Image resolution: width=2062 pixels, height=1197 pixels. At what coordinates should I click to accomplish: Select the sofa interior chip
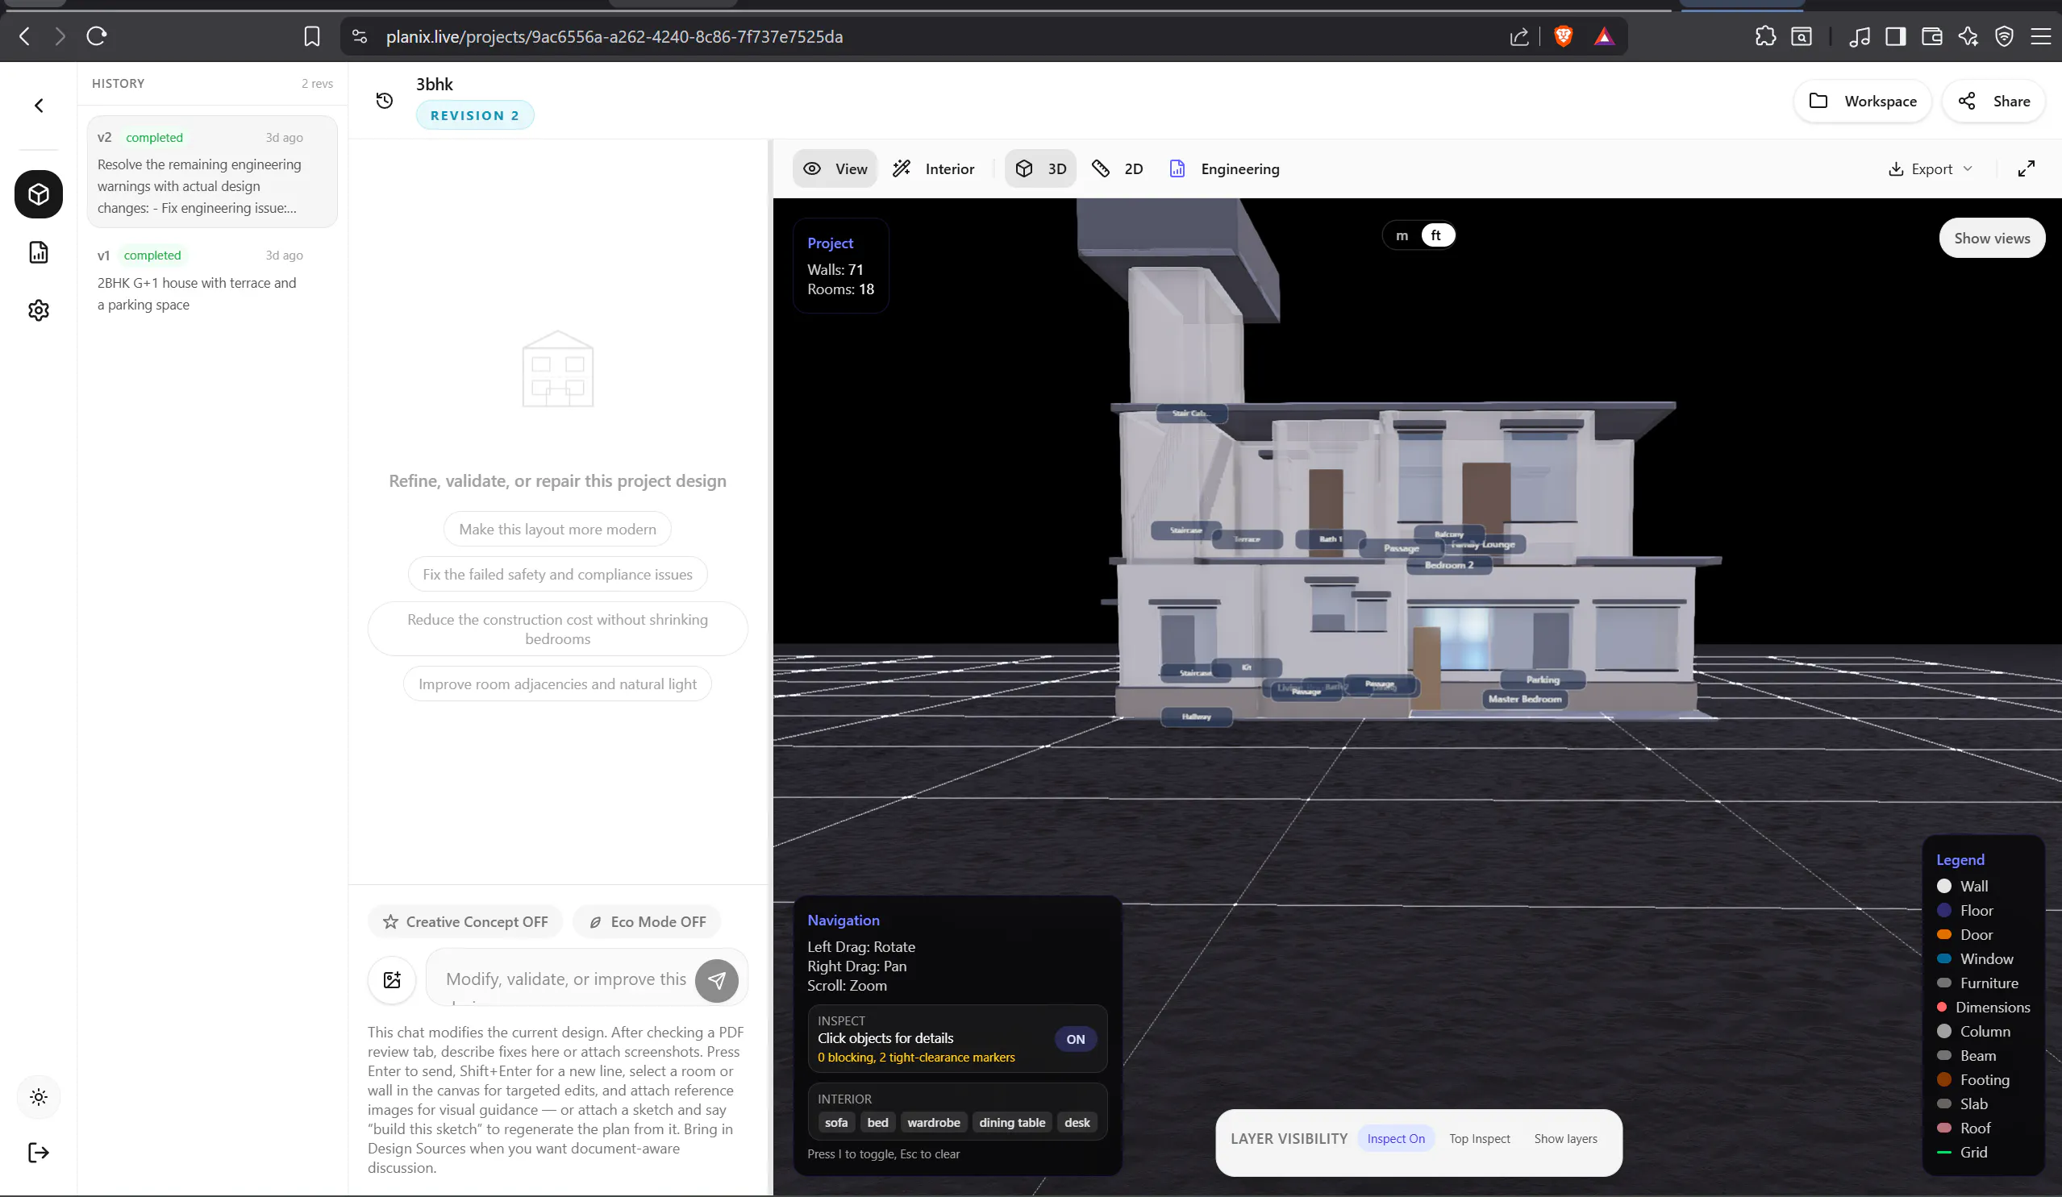pos(835,1123)
